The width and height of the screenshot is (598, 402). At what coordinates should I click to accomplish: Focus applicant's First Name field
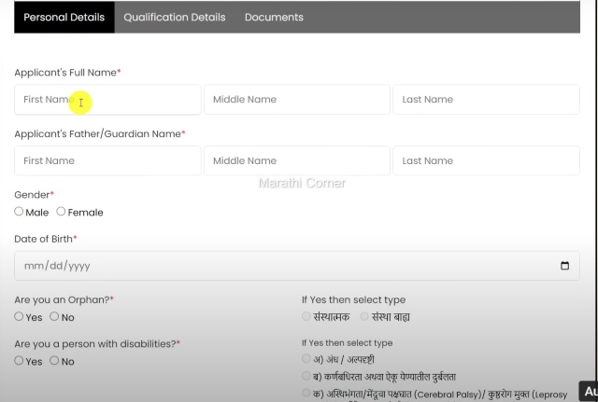point(107,100)
